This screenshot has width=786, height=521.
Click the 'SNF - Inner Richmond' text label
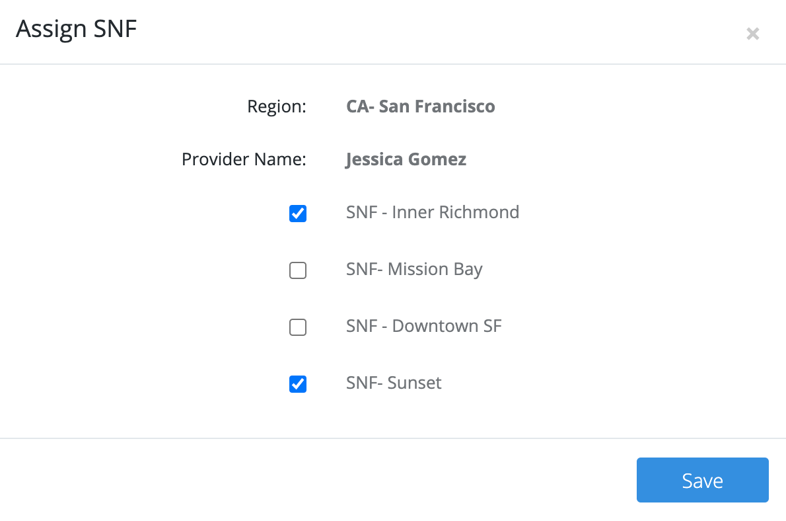point(432,212)
